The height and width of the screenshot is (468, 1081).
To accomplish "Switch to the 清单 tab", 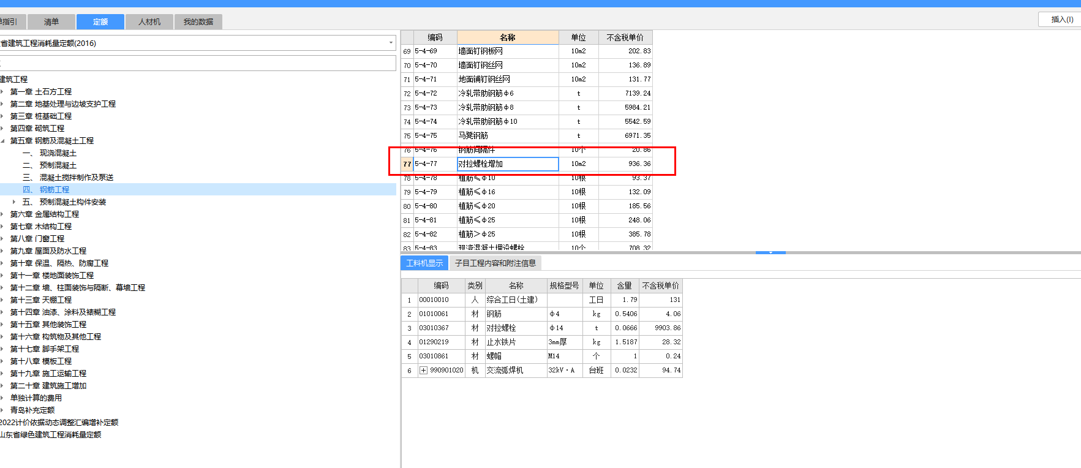I will (x=51, y=22).
